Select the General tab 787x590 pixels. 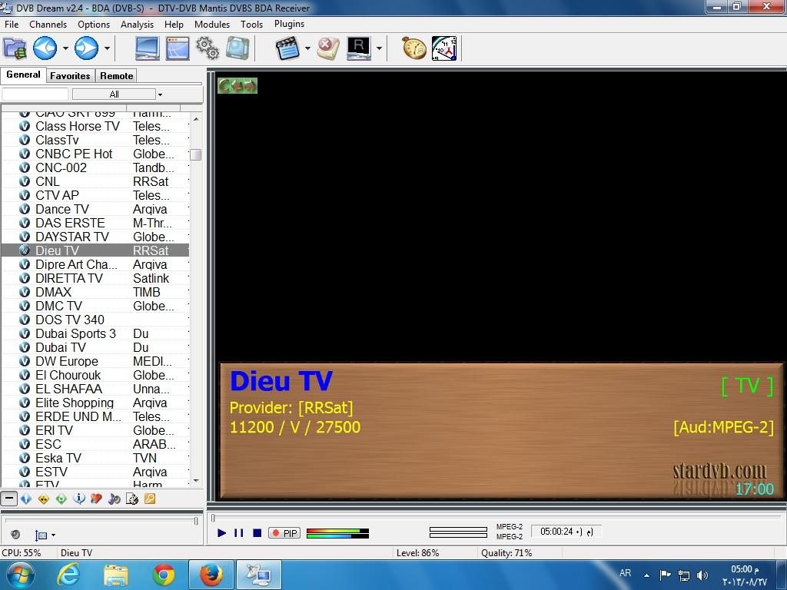tap(23, 75)
